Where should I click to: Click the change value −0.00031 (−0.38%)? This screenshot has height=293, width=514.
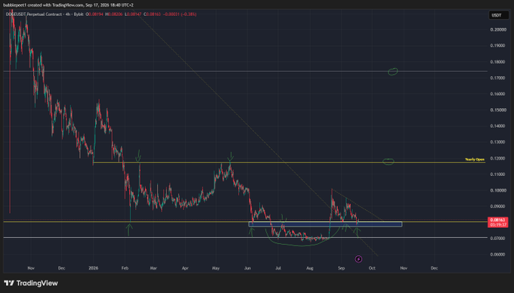pos(180,14)
